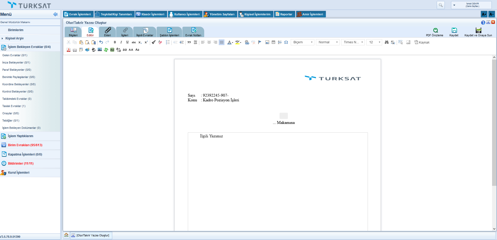This screenshot has height=240, width=497.
Task: Click Kaydet ve Onaya Sun icon
Action: pyautogui.click(x=478, y=31)
